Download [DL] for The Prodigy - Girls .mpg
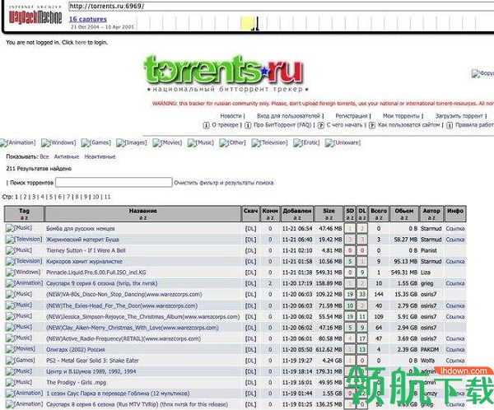 click(250, 383)
